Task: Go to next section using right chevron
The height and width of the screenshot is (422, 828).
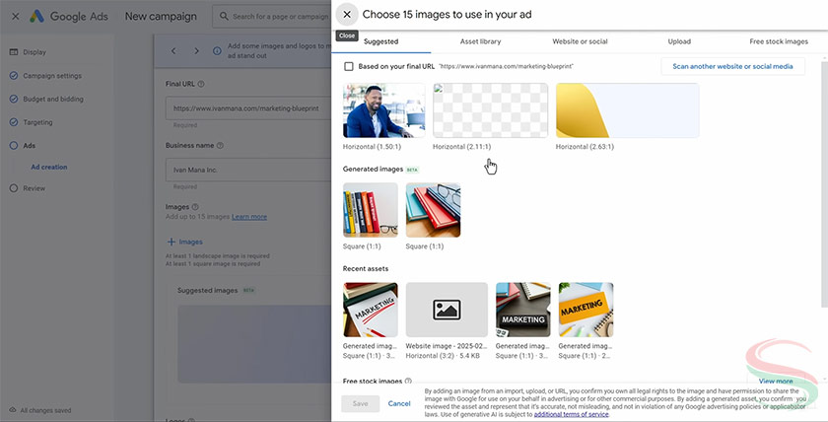Action: (196, 50)
